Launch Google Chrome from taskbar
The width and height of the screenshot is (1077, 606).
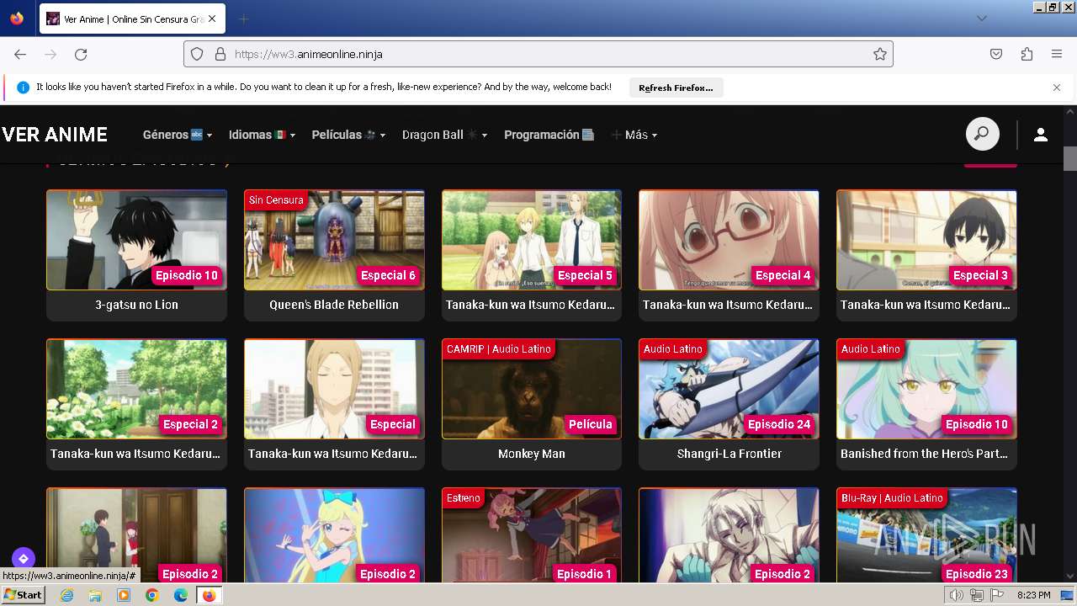coord(152,595)
